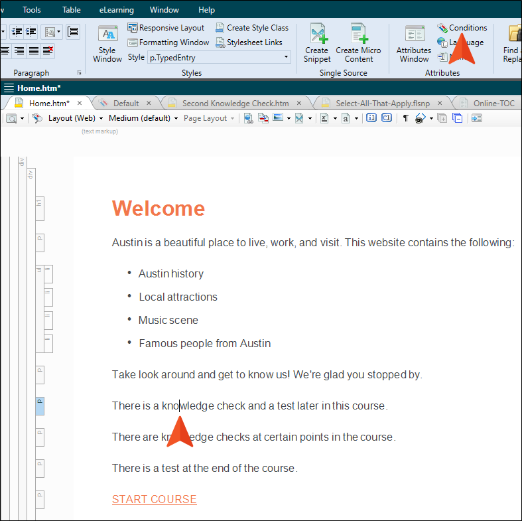This screenshot has height=521, width=522.
Task: Click the START COURSE link
Action: (154, 499)
